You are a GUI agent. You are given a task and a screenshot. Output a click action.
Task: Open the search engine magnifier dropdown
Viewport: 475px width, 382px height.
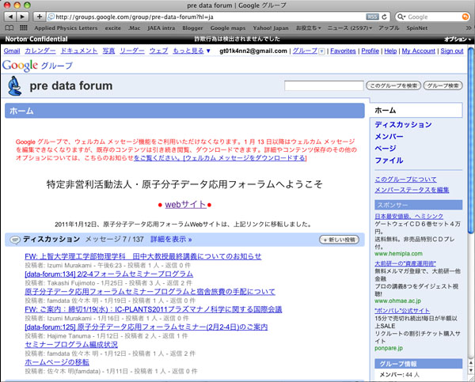(401, 17)
